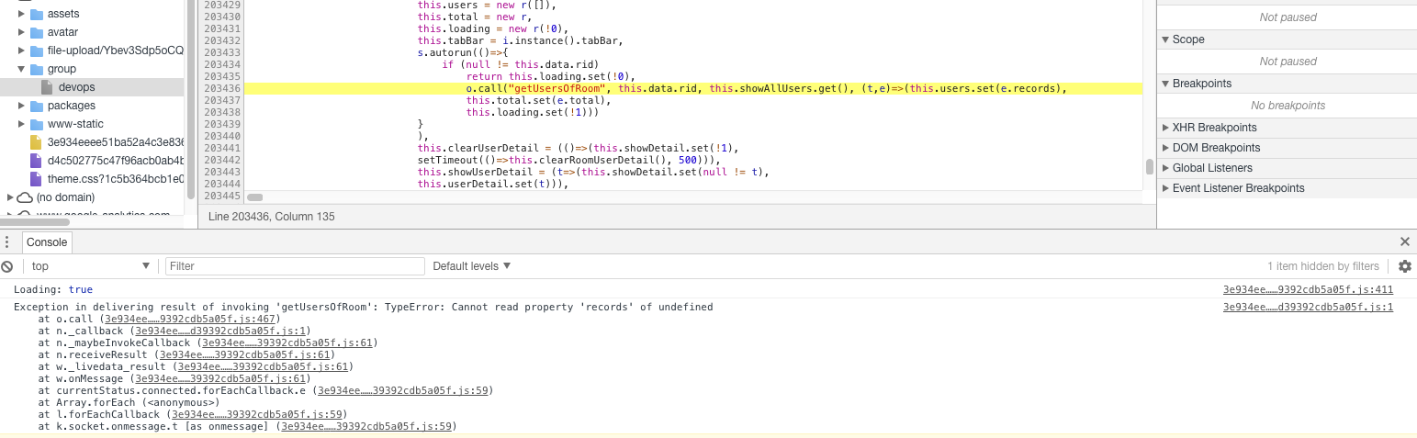The height and width of the screenshot is (438, 1417).
Task: Expand the packages folder arrow
Action: click(x=21, y=106)
